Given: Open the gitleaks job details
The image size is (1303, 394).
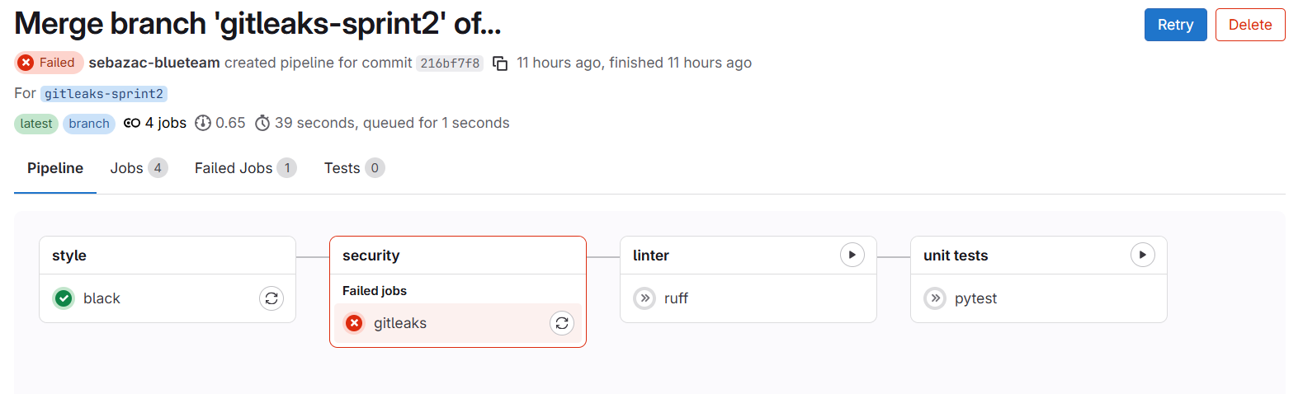Looking at the screenshot, I should (400, 323).
